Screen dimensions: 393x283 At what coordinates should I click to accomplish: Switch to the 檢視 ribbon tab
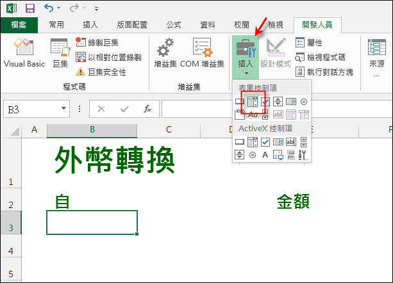point(276,25)
